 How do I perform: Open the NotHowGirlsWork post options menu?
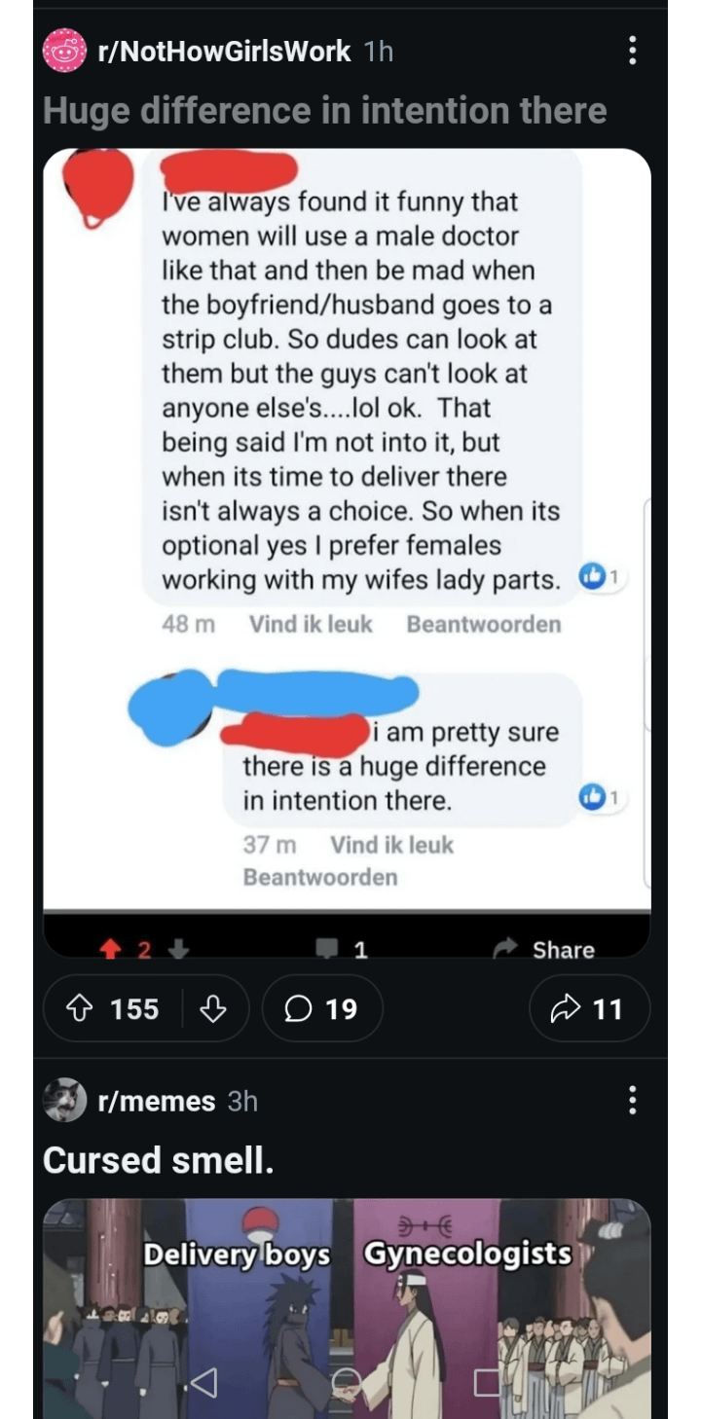pos(633,51)
